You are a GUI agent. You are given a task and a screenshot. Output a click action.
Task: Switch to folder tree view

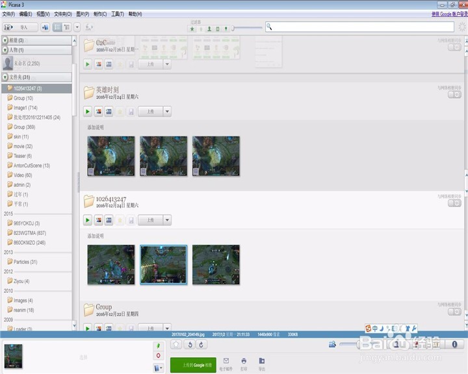(67, 27)
